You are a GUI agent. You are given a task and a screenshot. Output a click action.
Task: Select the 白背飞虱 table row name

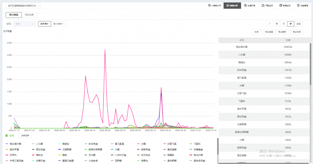coord(242,93)
